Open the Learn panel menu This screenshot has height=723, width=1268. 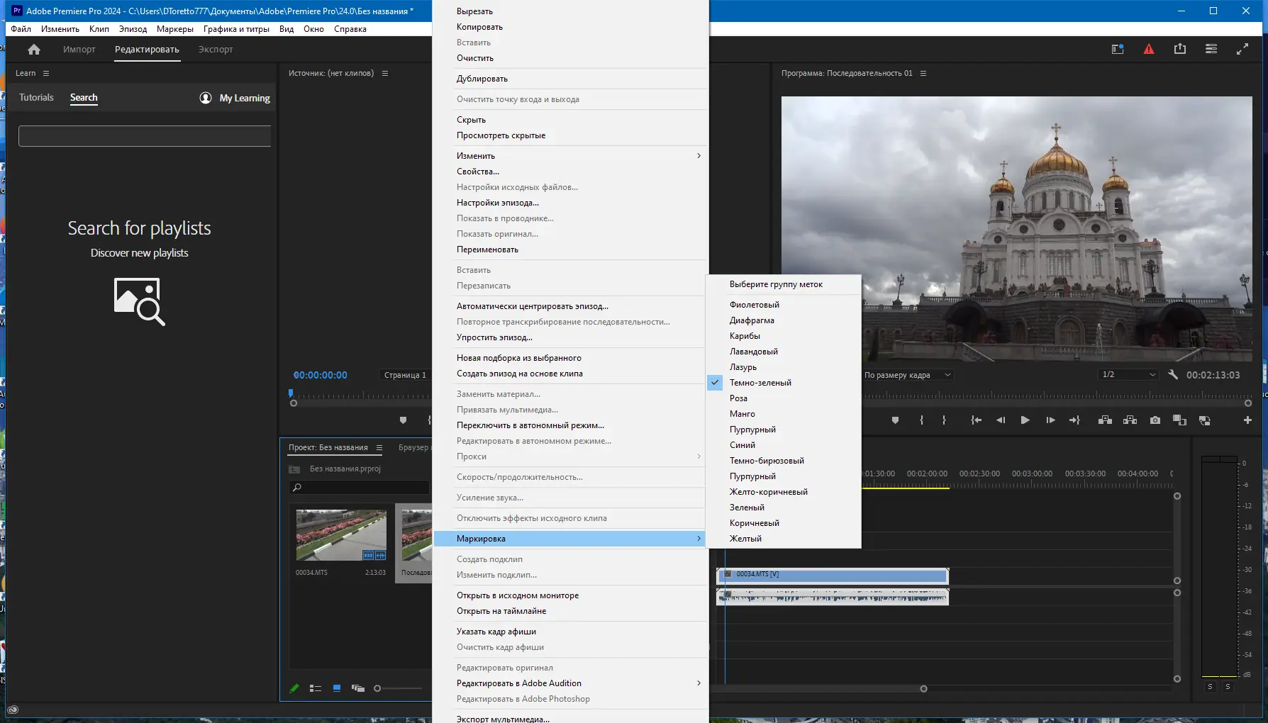click(46, 73)
